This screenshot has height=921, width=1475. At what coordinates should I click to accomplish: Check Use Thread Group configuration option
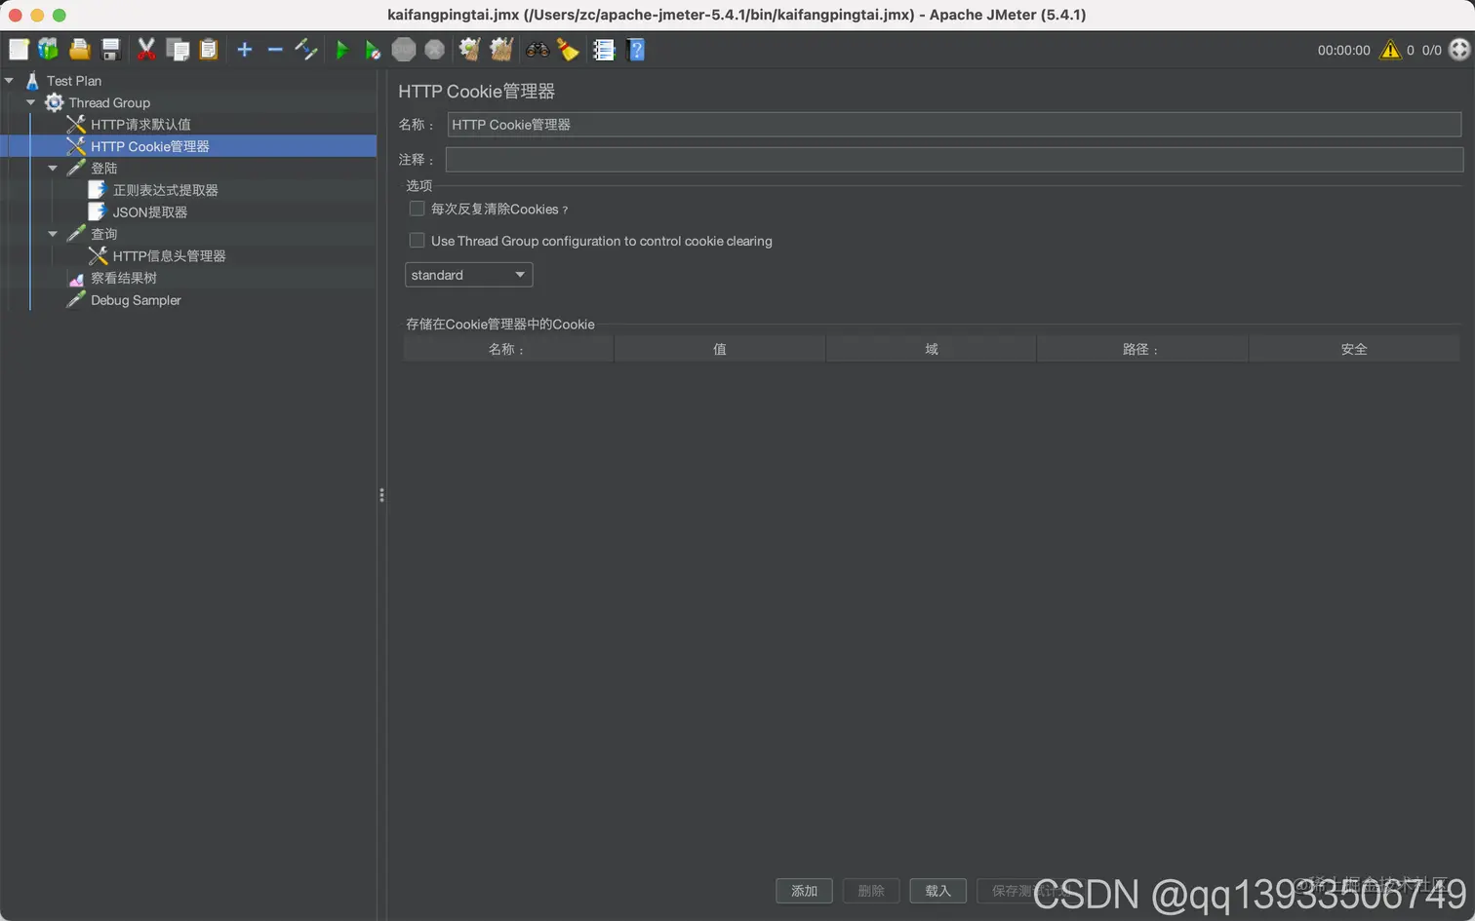(417, 241)
